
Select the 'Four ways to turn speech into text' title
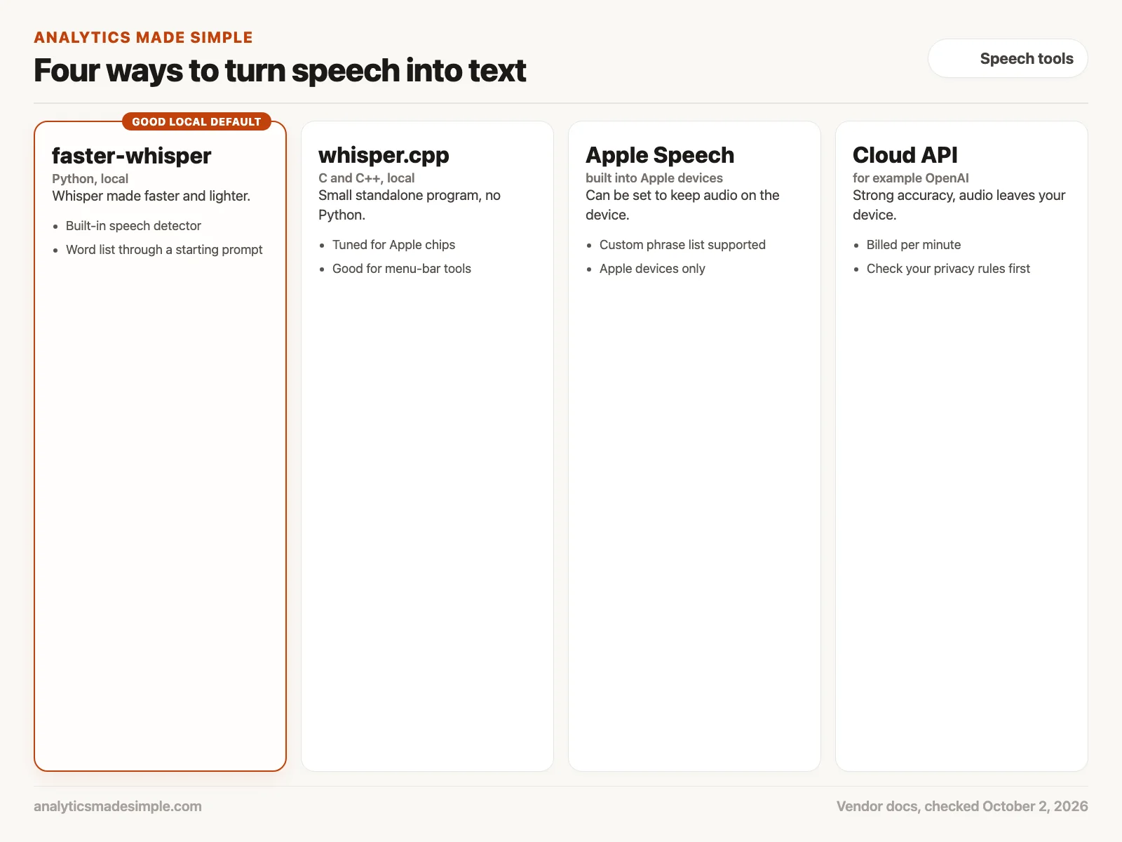coord(280,71)
